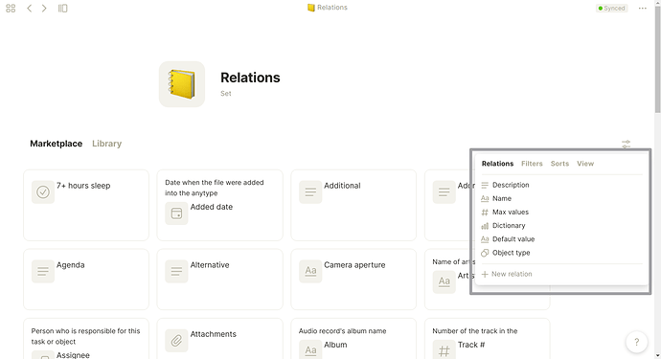
Task: Open the dashboard grid icon
Action: point(11,8)
